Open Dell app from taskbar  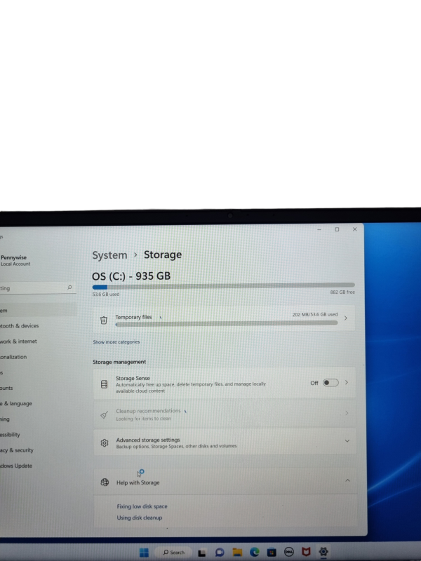coord(289,552)
